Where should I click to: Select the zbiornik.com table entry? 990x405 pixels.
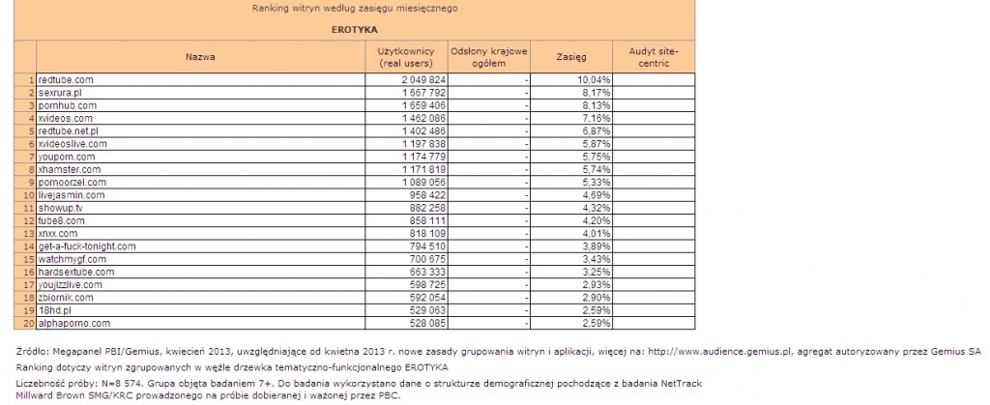click(66, 297)
